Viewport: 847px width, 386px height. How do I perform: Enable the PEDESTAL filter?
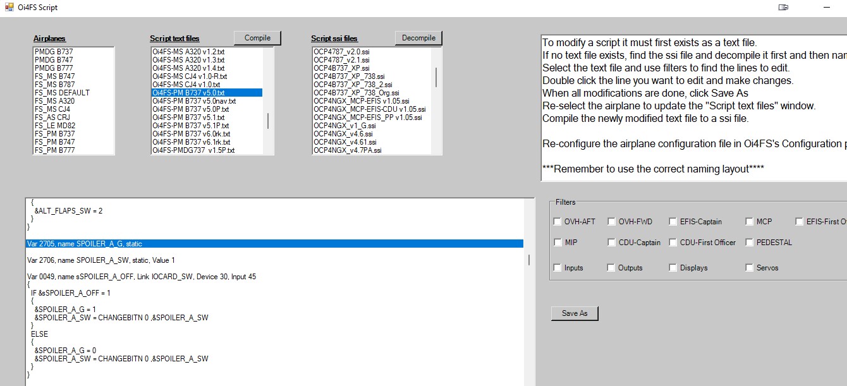pos(748,243)
